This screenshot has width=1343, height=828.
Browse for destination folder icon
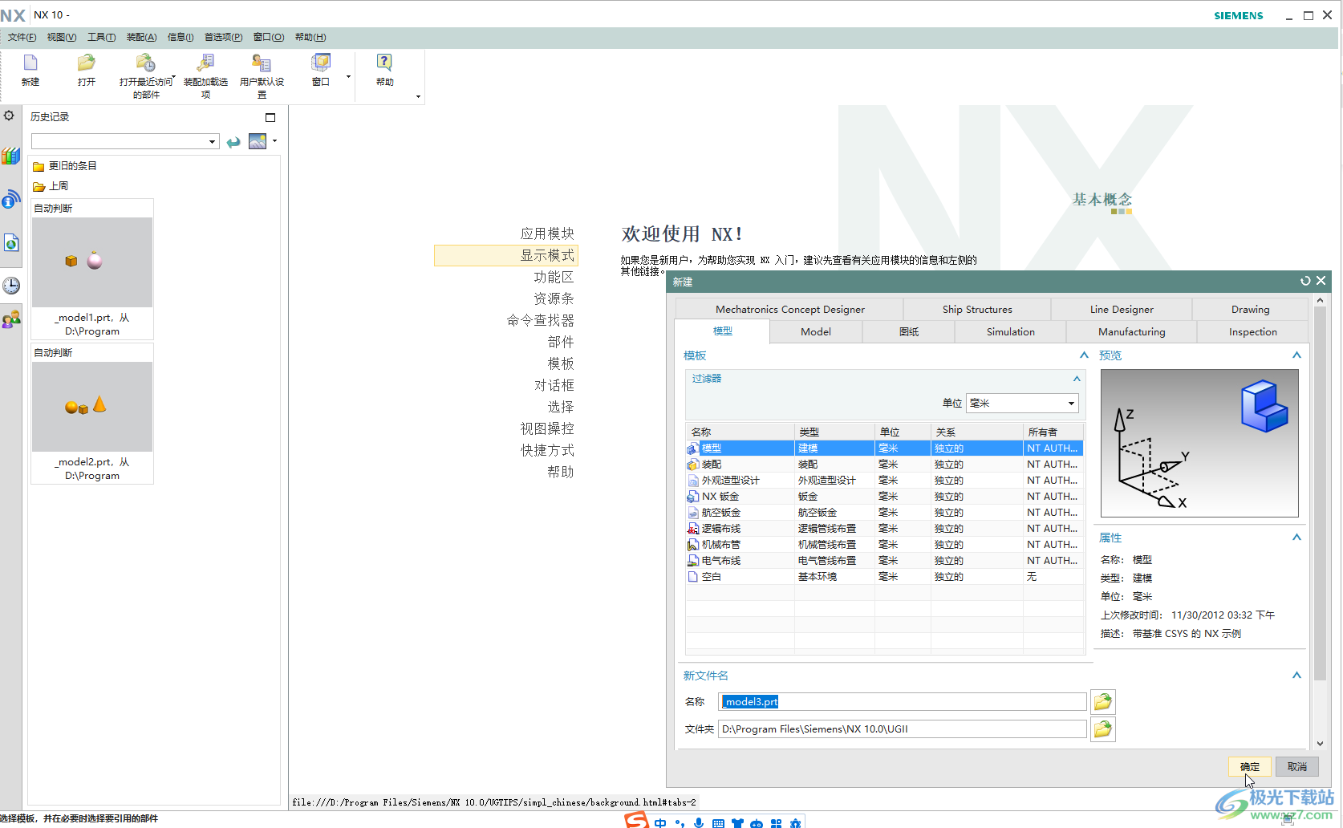pyautogui.click(x=1103, y=729)
